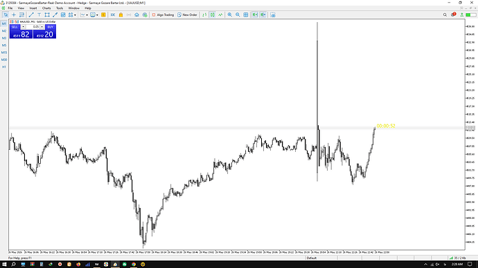This screenshot has height=268, width=478.
Task: Select the M2 timeframe
Action: click(x=4, y=31)
